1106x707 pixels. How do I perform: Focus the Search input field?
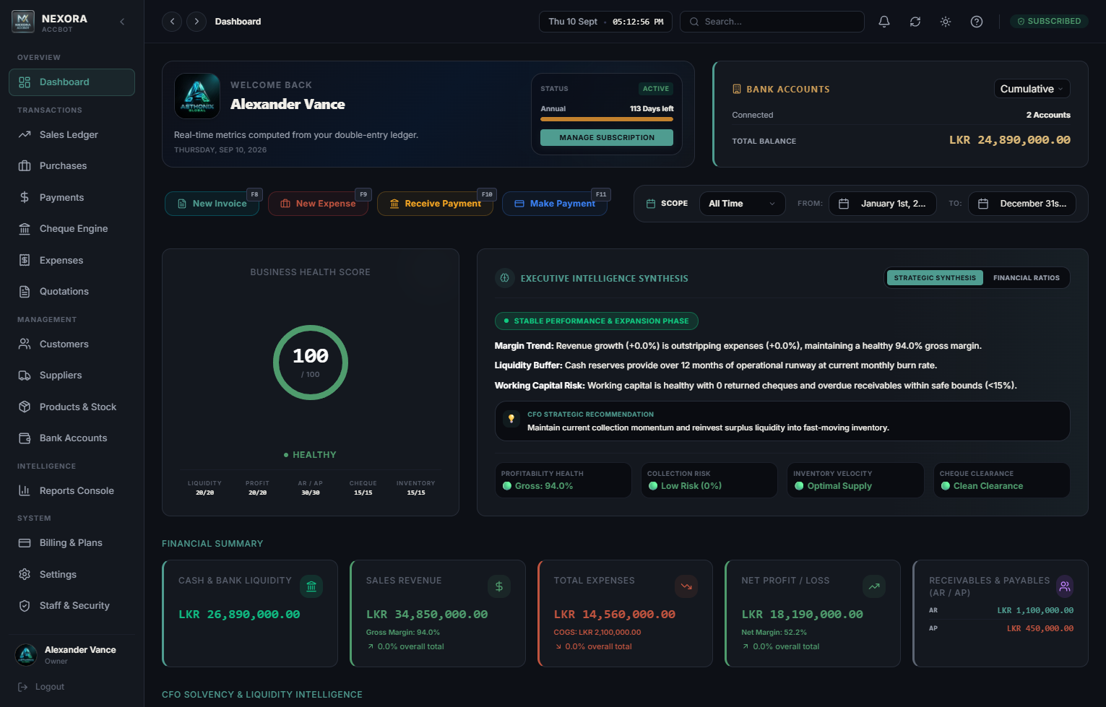point(772,22)
